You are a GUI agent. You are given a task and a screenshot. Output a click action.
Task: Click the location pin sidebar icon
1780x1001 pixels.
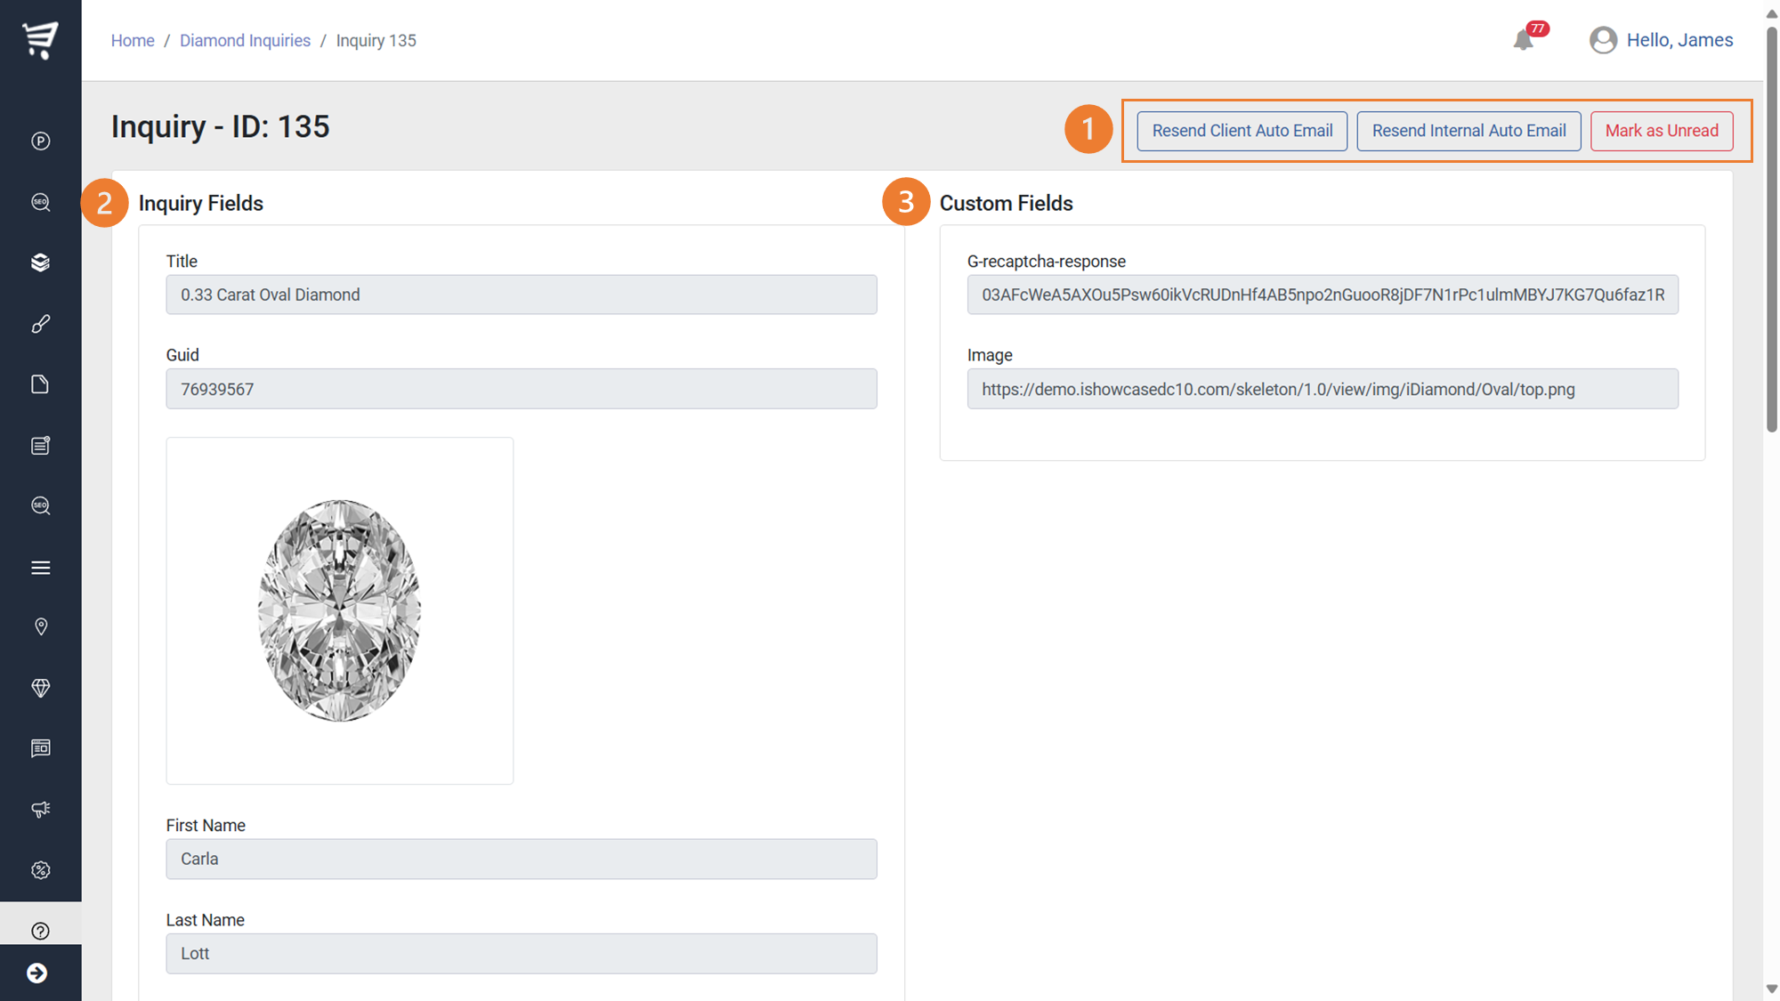click(40, 627)
